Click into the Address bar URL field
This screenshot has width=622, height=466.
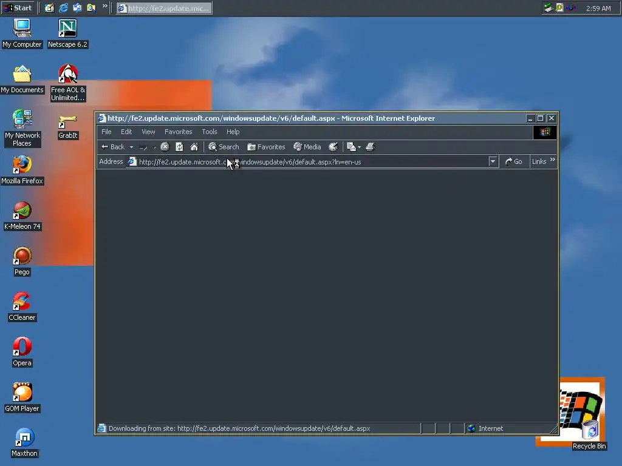point(312,161)
